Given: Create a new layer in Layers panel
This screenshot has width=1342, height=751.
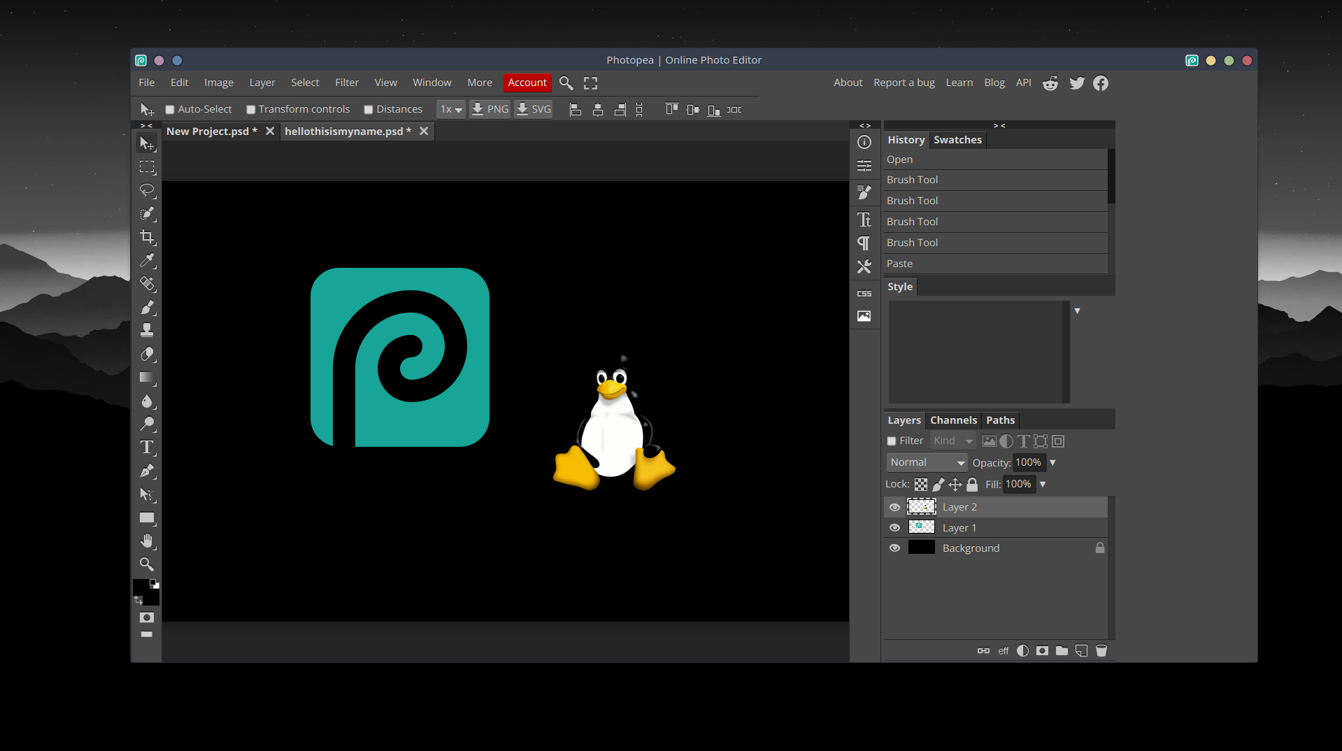Looking at the screenshot, I should pos(1081,650).
